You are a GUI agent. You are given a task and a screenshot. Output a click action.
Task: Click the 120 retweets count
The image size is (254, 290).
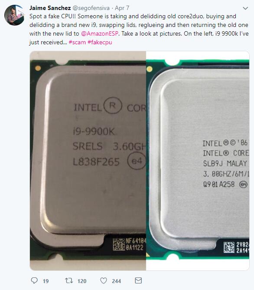[82, 281]
